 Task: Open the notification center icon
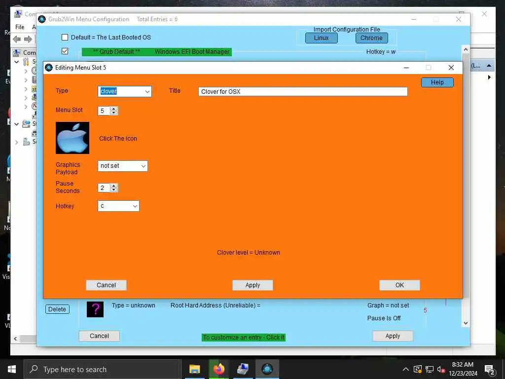(489, 370)
